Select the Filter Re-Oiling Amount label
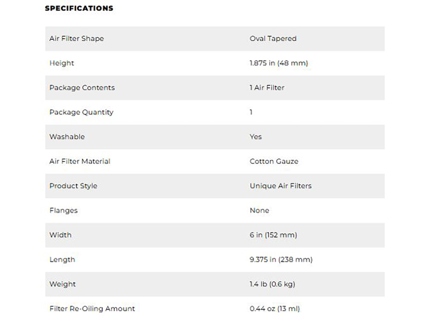The image size is (425, 318). coord(92,309)
